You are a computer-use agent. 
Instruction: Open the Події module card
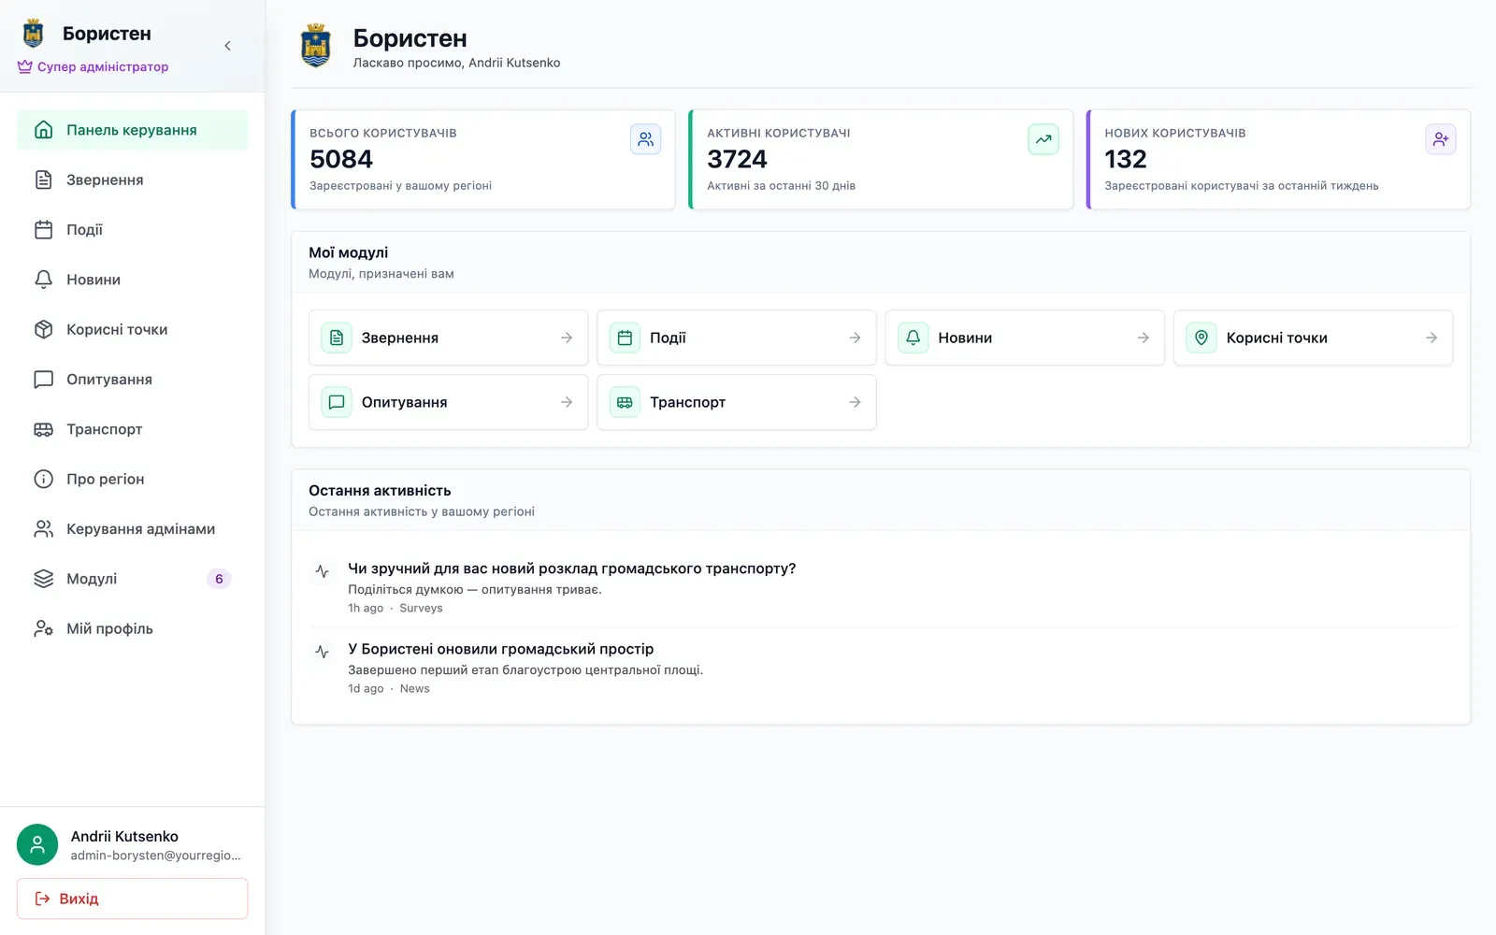click(x=737, y=338)
